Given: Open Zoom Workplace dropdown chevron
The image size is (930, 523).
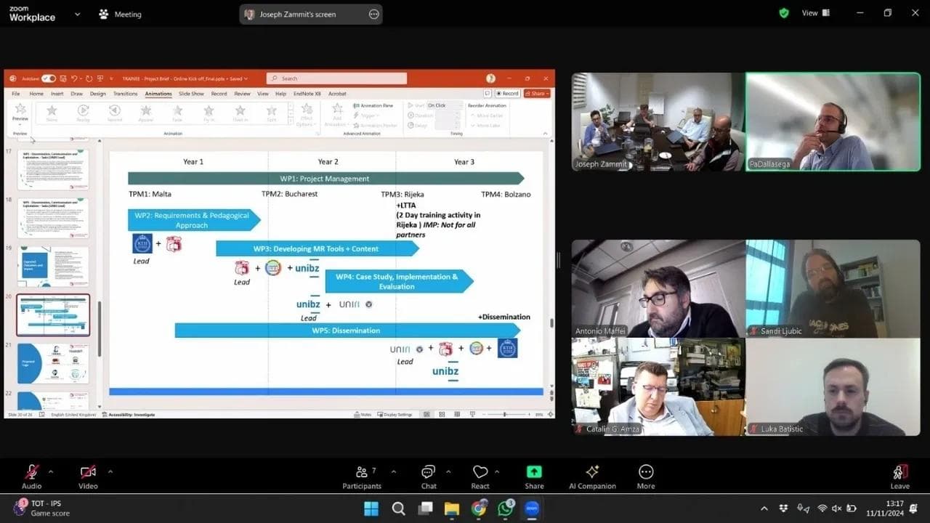Looking at the screenshot, I should [77, 14].
